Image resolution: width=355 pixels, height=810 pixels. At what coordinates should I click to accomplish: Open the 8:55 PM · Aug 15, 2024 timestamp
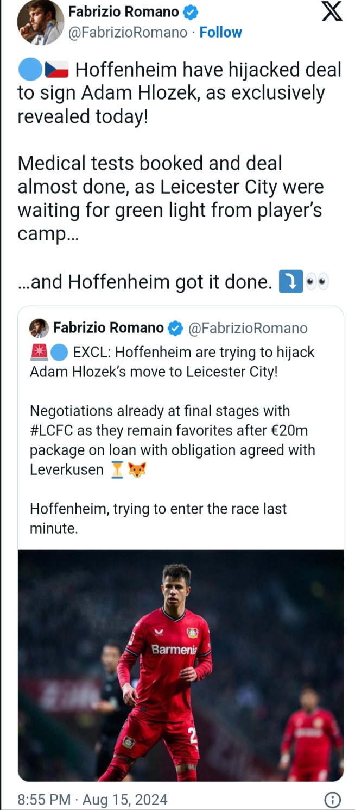[92, 800]
